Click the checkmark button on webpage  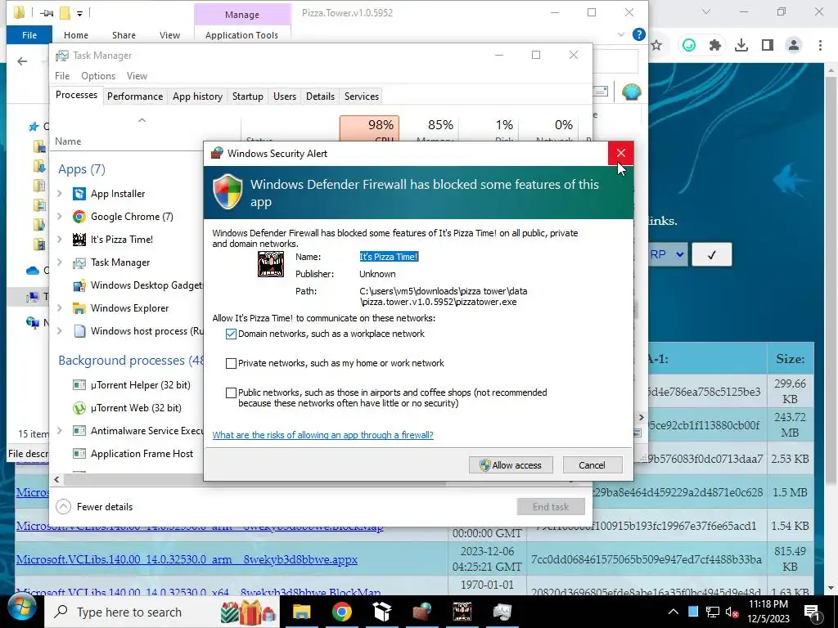click(x=711, y=255)
